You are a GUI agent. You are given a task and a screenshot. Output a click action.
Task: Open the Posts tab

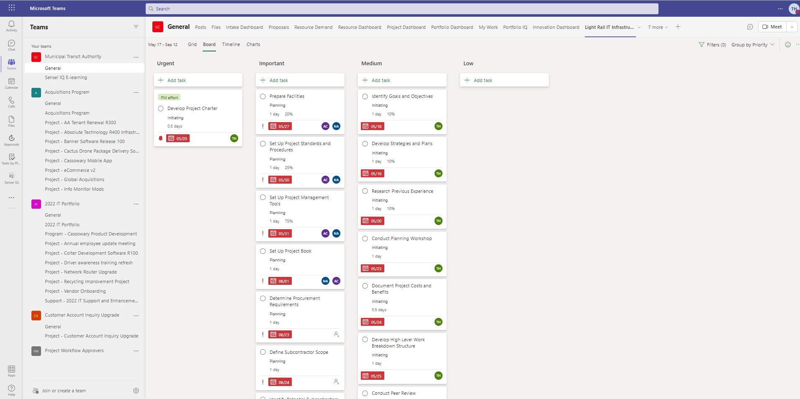[201, 27]
